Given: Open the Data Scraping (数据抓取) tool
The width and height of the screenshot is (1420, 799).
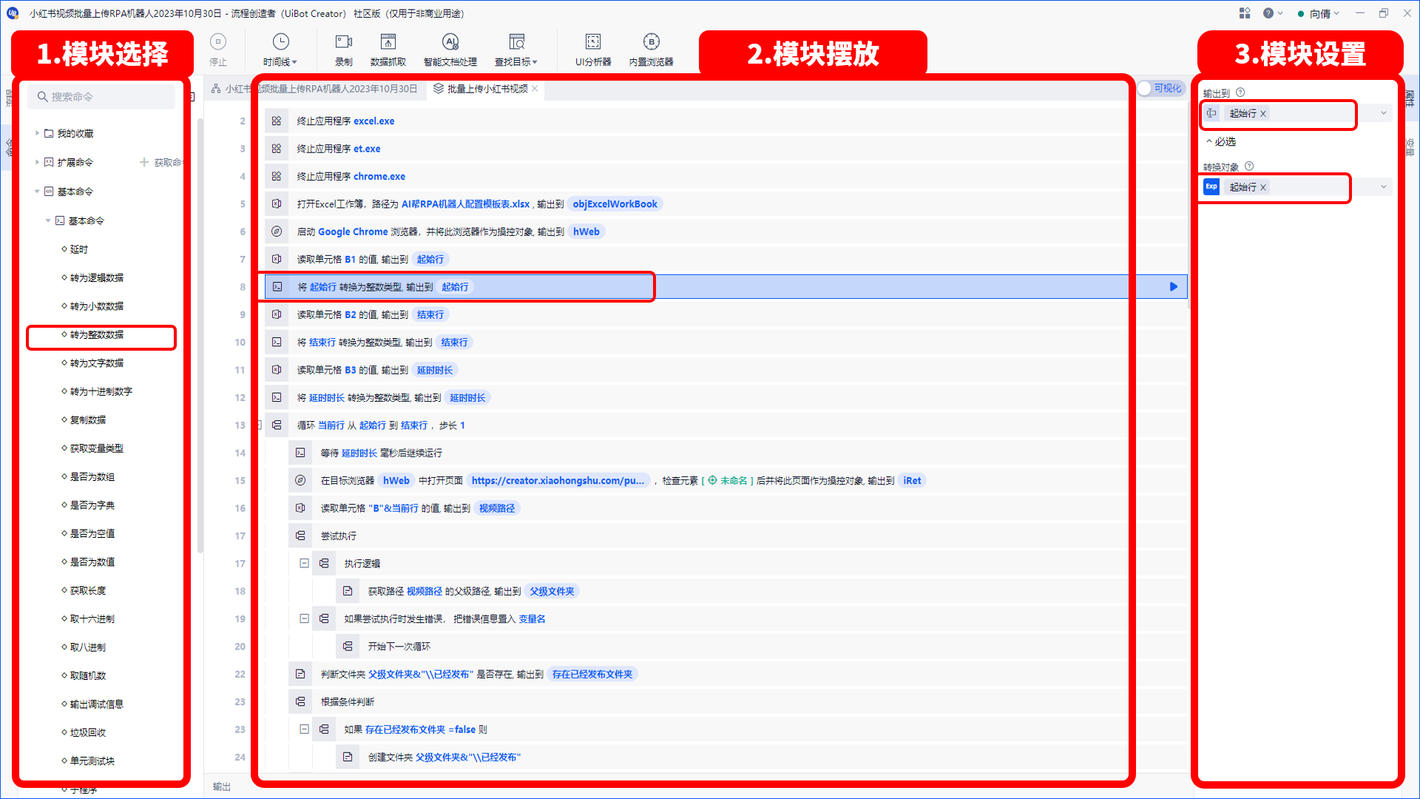Looking at the screenshot, I should (x=388, y=49).
